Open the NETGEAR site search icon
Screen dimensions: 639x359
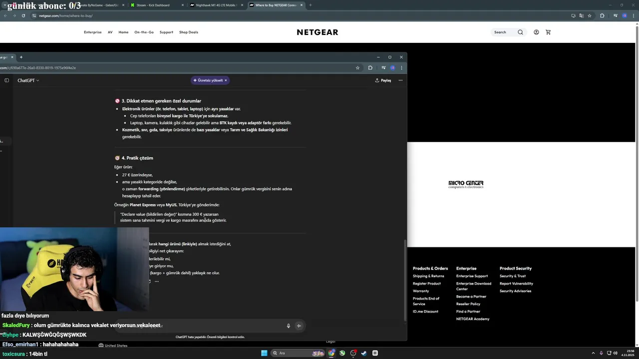coord(520,32)
